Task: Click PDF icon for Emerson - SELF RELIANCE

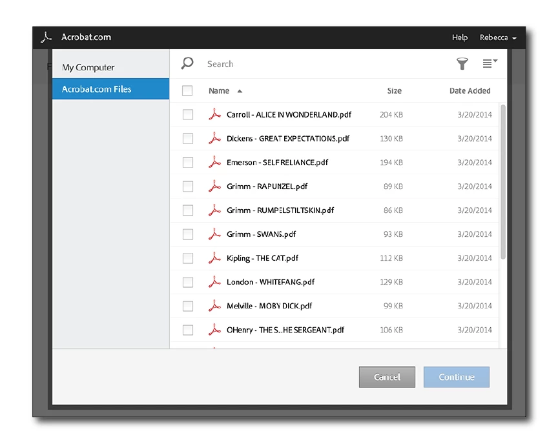Action: pos(214,162)
